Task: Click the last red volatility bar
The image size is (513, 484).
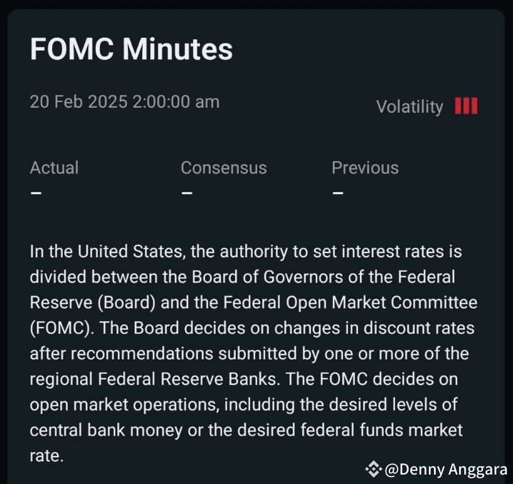Action: 474,106
